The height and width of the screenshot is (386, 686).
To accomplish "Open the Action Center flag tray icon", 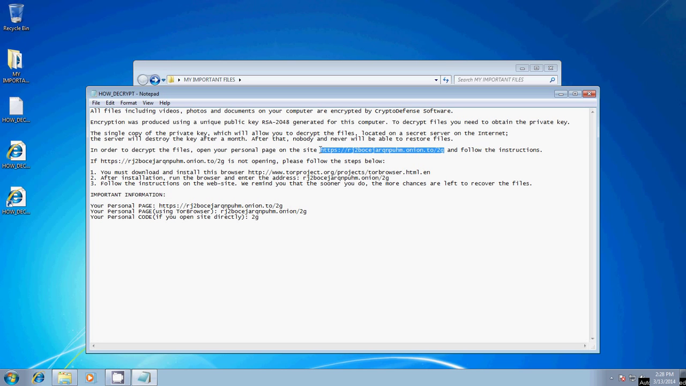I will click(x=622, y=378).
